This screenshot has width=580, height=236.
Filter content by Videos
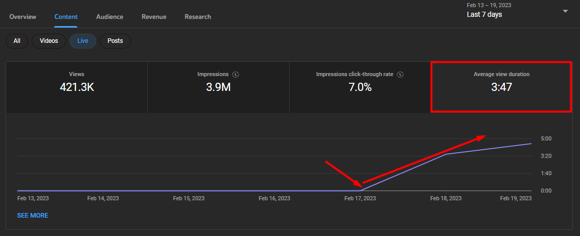(49, 41)
